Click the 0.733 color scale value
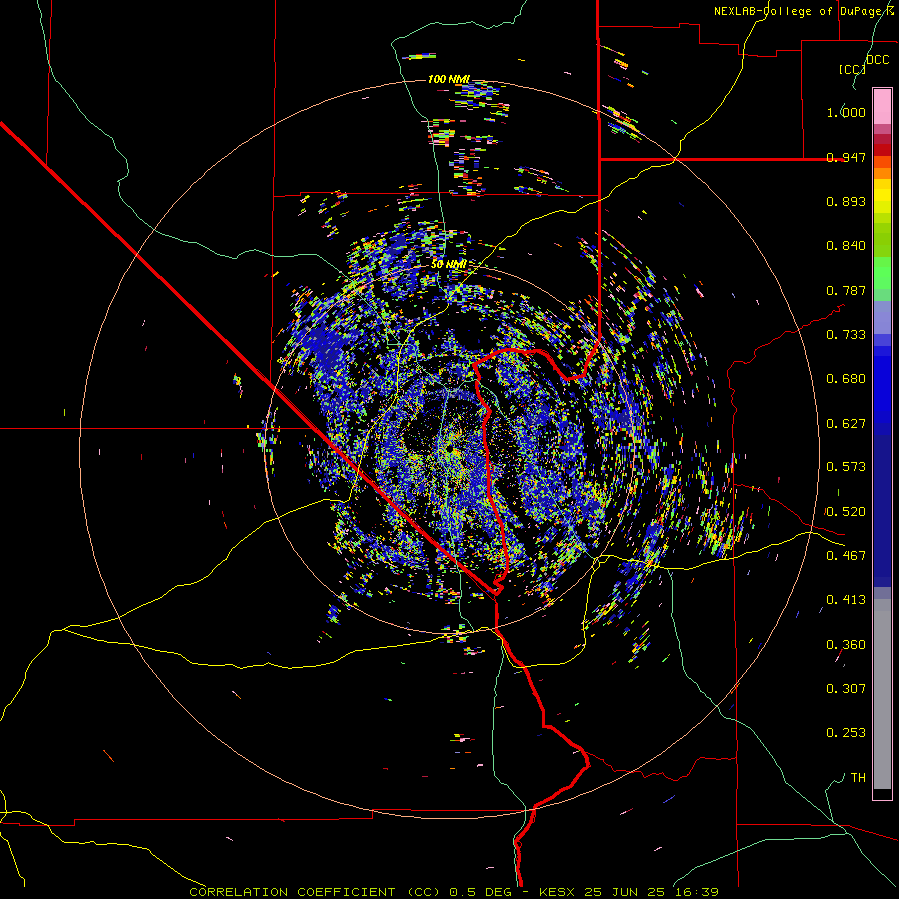 coord(846,335)
